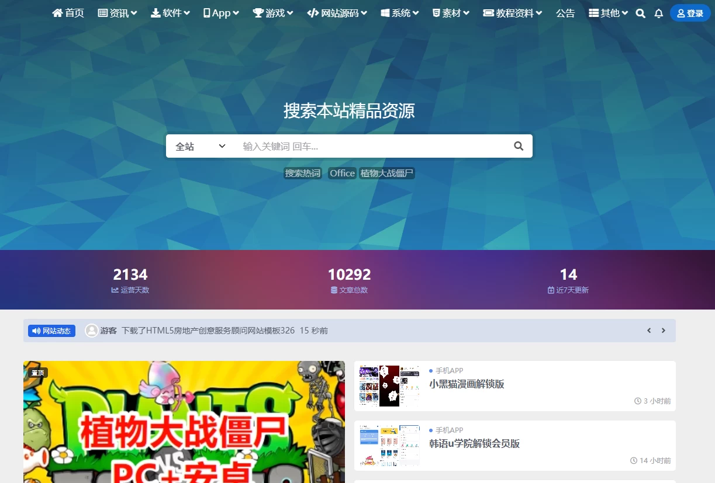Screen dimensions: 715x483
Task: Open the 游戏 menu item
Action: [x=272, y=13]
